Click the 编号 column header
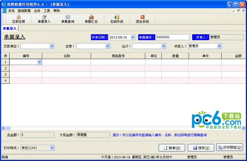 click(26, 56)
